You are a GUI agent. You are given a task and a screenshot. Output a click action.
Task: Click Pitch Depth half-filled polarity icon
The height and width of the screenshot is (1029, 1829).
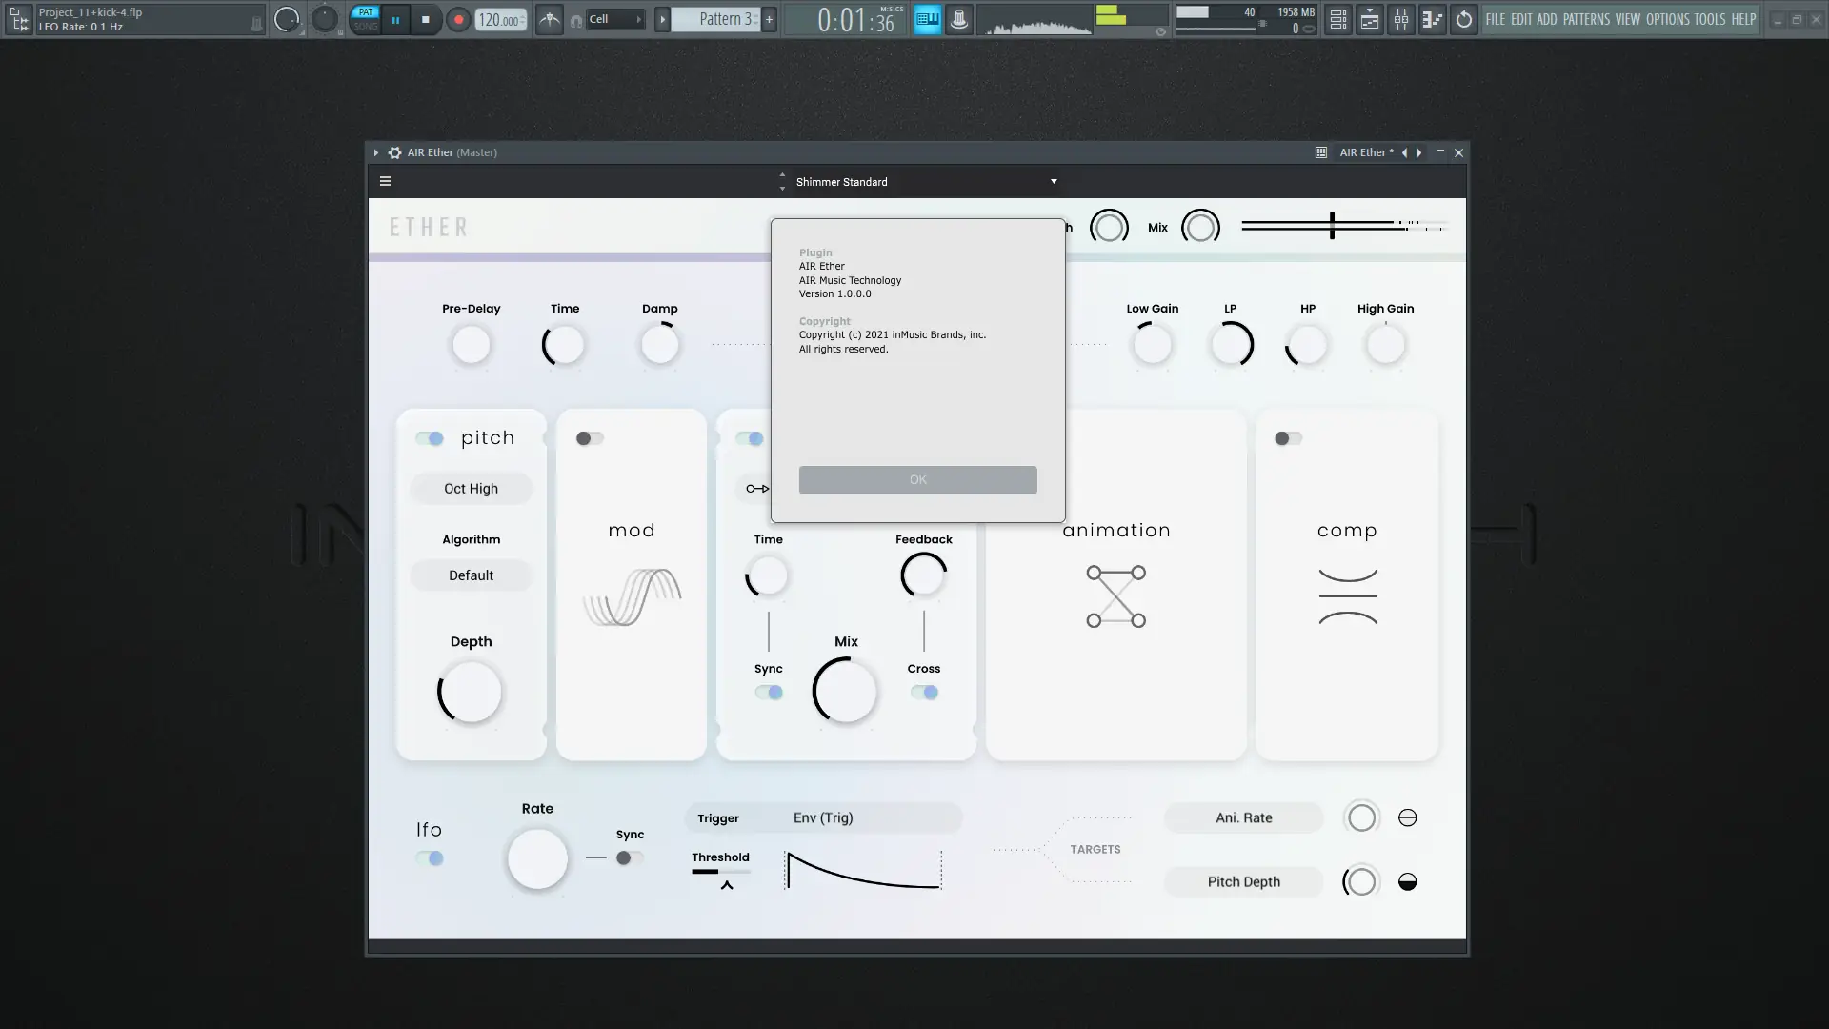coord(1407,882)
